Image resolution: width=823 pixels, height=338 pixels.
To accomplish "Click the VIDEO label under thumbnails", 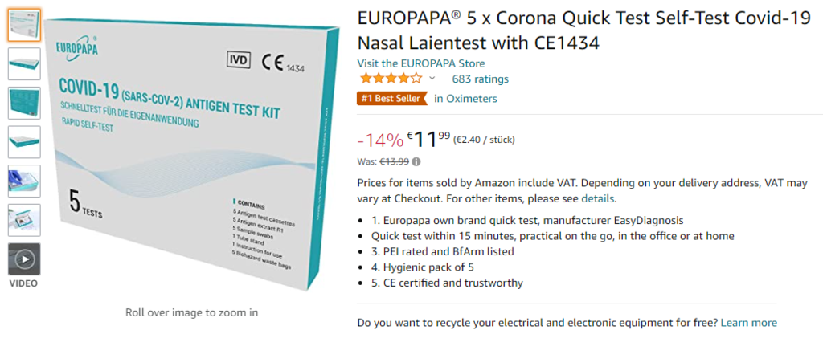I will [23, 283].
